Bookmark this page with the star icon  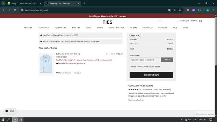pyautogui.click(x=180, y=10)
